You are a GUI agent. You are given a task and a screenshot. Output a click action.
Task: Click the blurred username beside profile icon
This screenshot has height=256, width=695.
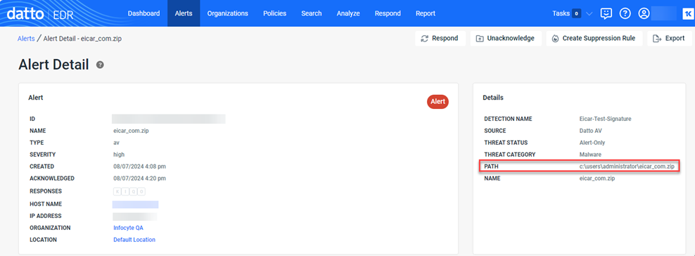[x=663, y=13]
